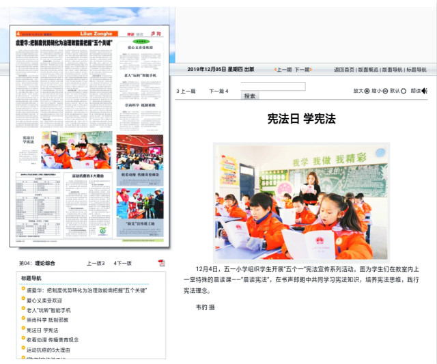Image resolution: width=437 pixels, height=364 pixels.
Task: Click the zoom in (放大) icon
Action: click(x=367, y=91)
